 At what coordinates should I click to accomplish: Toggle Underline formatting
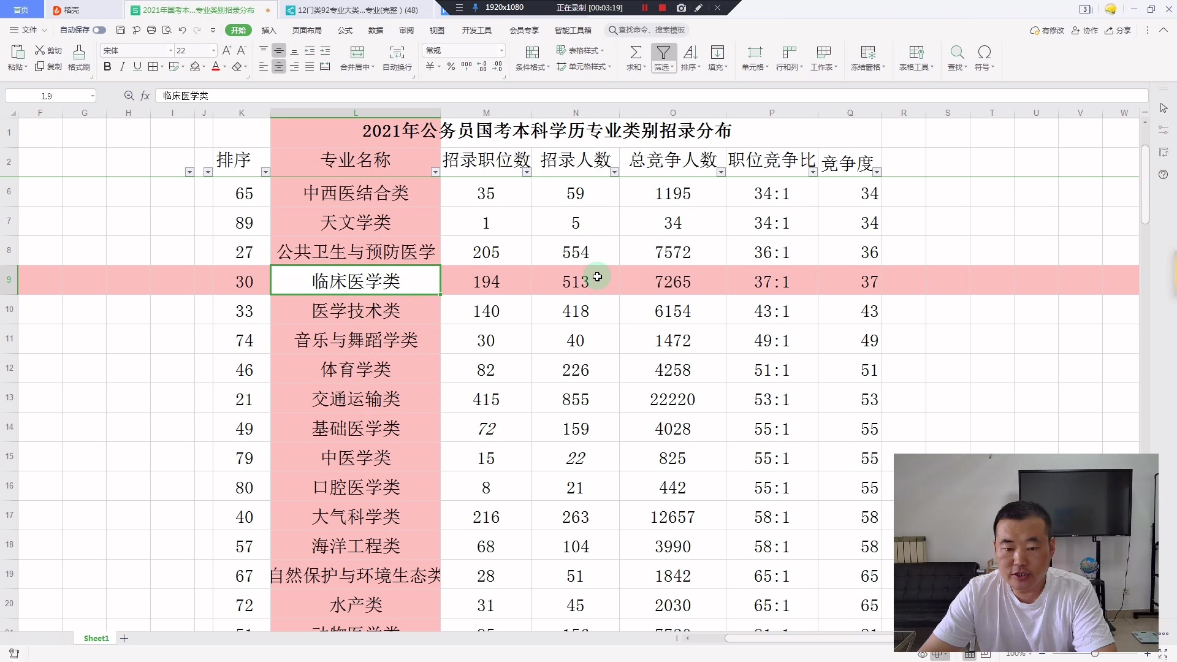click(x=137, y=66)
